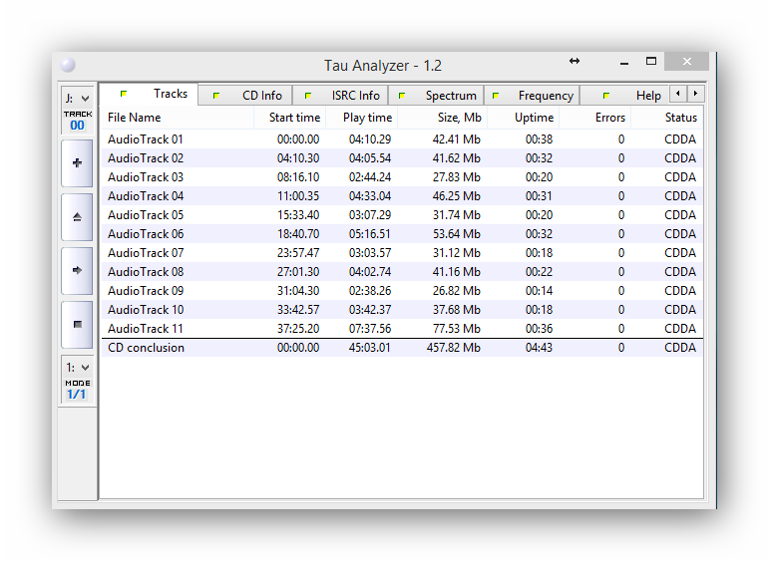
Task: Sort by File Name column header
Action: (x=135, y=118)
